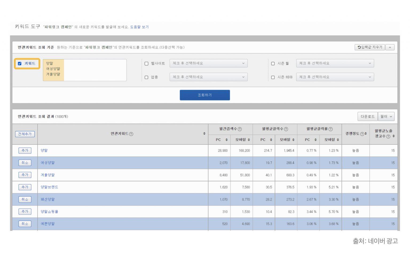This screenshot has height=262, width=410.
Task: Open the 업종 dropdown list
Action: (x=208, y=77)
